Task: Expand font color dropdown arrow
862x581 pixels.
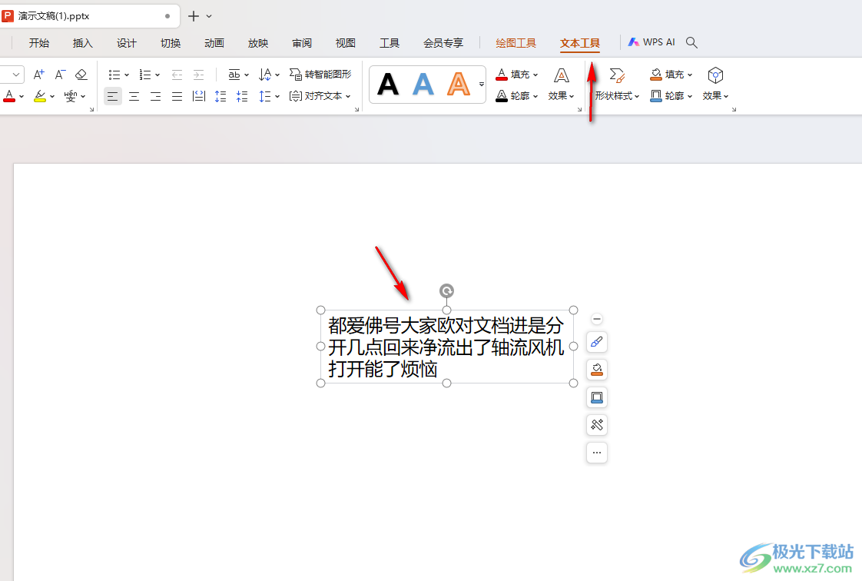Action: pos(22,97)
